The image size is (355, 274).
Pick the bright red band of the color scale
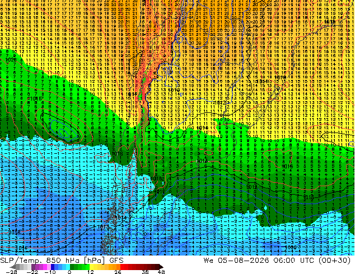[x=124, y=267]
